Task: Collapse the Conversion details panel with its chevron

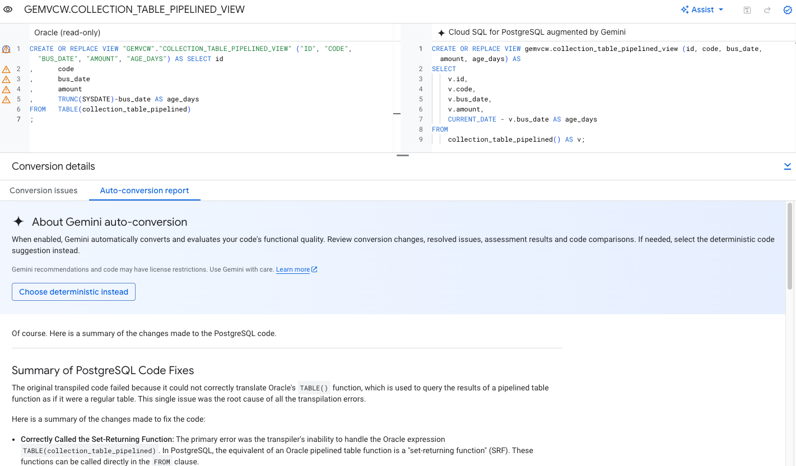Action: pos(788,166)
